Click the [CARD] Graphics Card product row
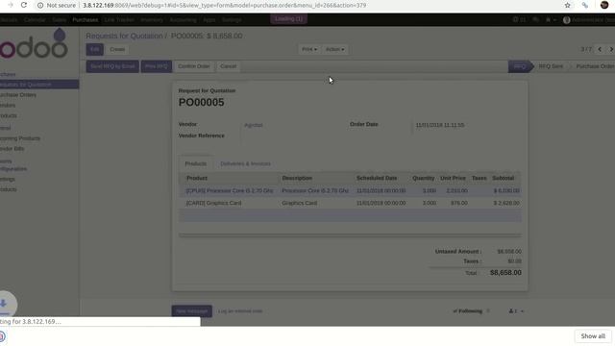This screenshot has height=346, width=615. pos(350,203)
